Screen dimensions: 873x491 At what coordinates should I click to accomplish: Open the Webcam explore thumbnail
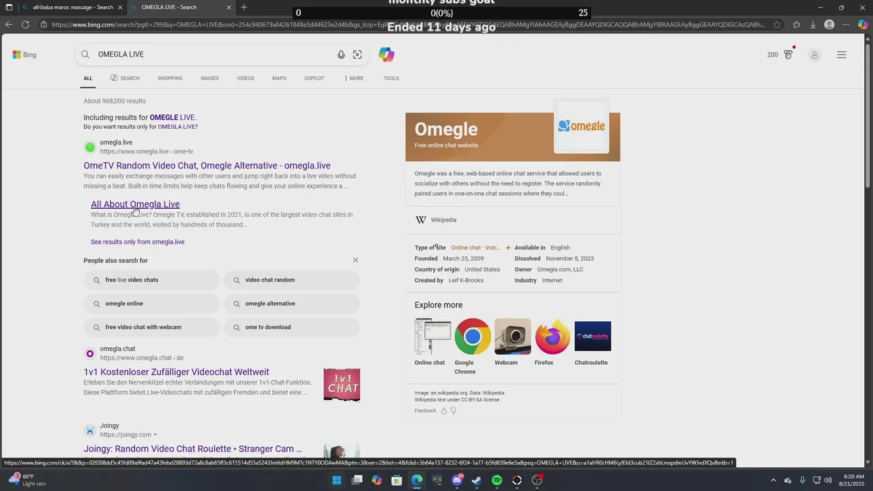(x=513, y=336)
